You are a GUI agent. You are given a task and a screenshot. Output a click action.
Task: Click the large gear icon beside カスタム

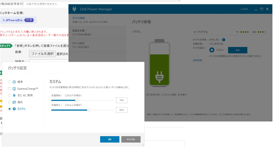point(212,50)
